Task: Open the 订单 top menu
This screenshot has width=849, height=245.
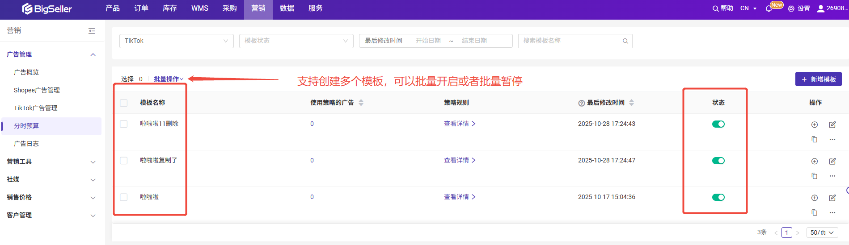Action: [141, 8]
